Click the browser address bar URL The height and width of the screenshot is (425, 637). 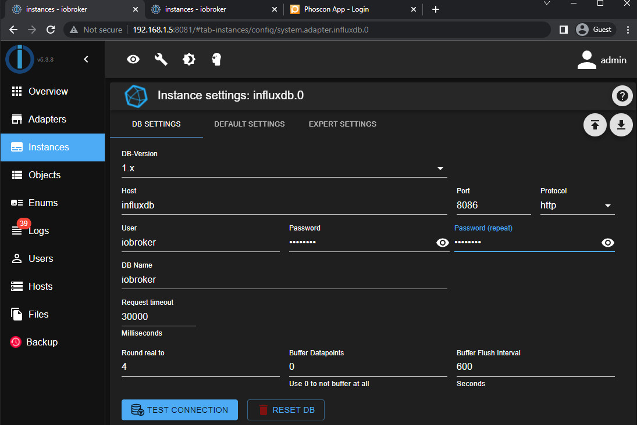tap(251, 30)
